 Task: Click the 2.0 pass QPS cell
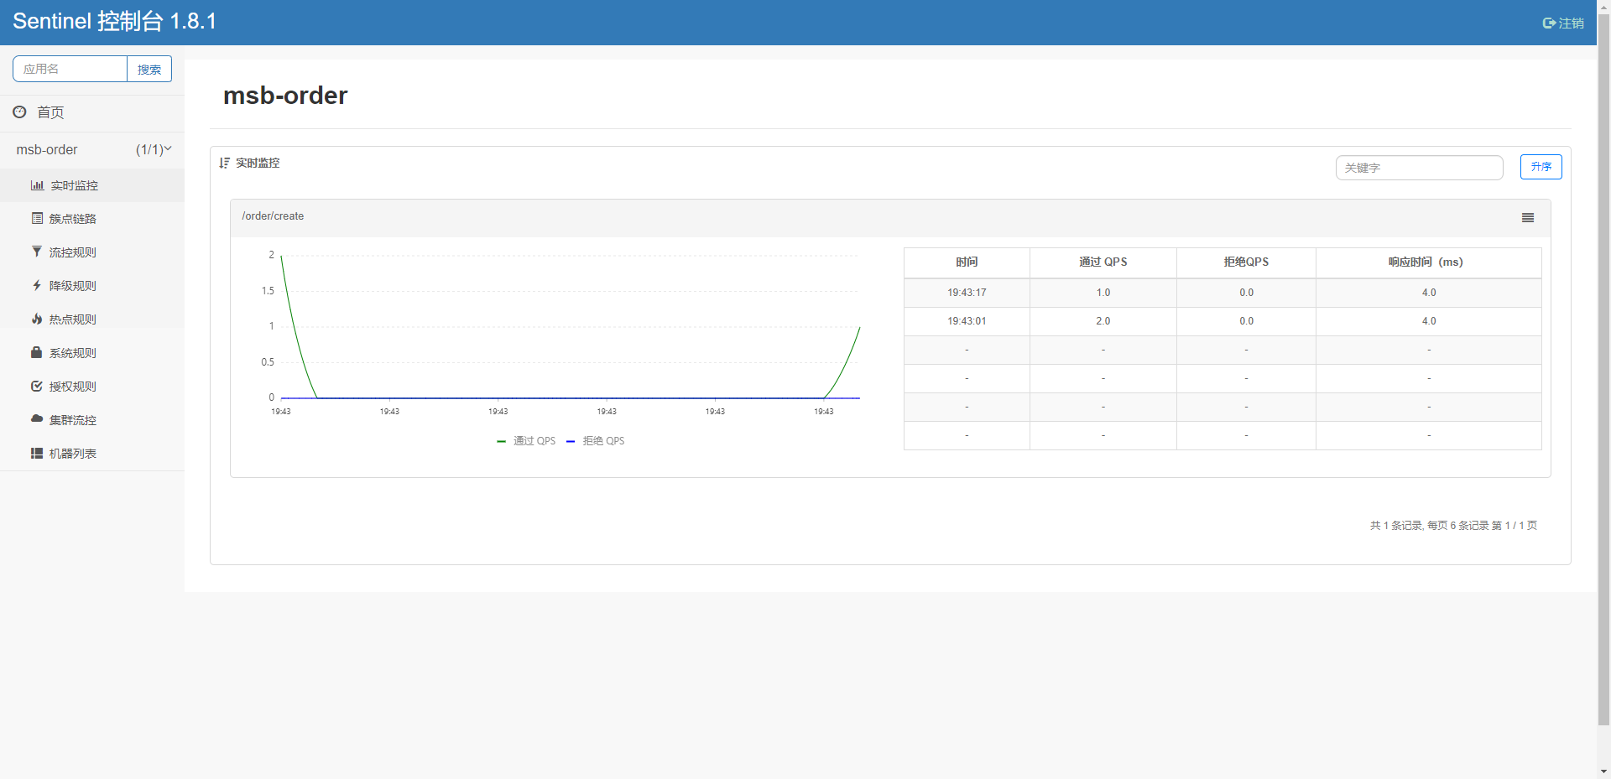(x=1103, y=321)
